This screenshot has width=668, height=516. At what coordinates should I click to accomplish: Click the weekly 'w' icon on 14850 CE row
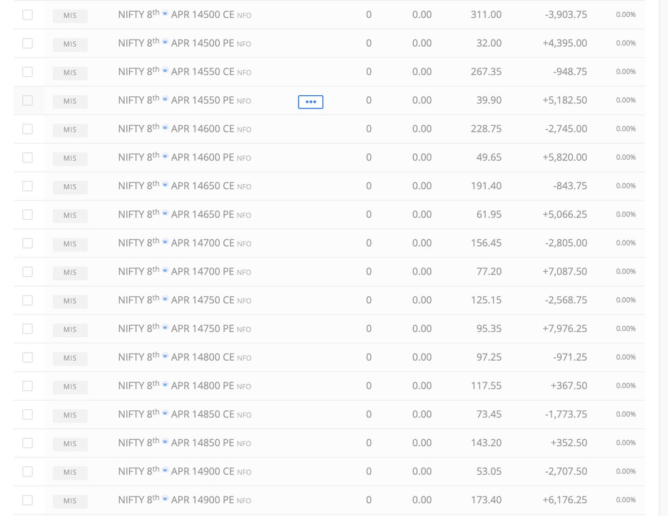coord(165,414)
